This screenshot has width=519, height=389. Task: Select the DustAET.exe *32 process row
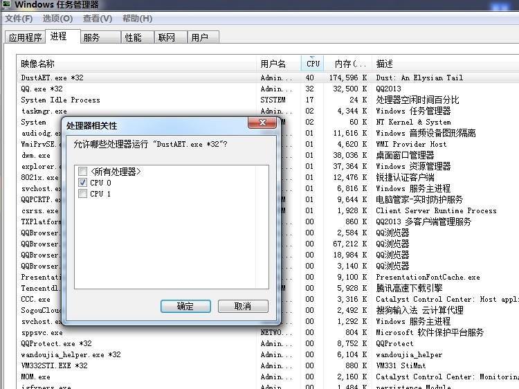click(268, 78)
